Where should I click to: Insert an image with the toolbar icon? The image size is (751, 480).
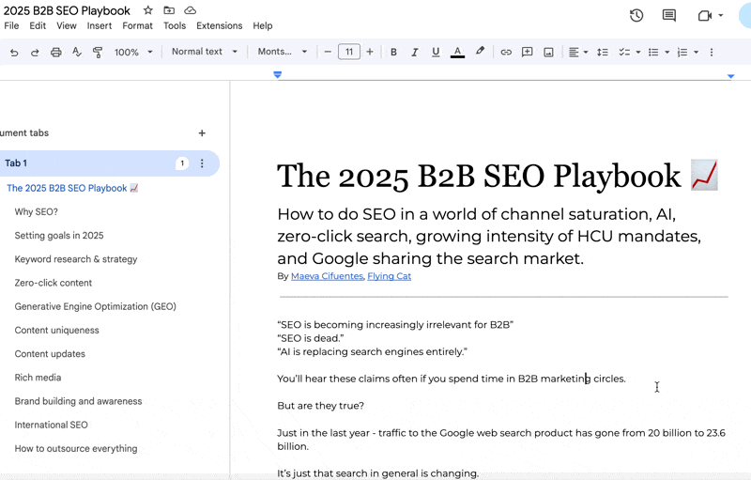pos(548,53)
